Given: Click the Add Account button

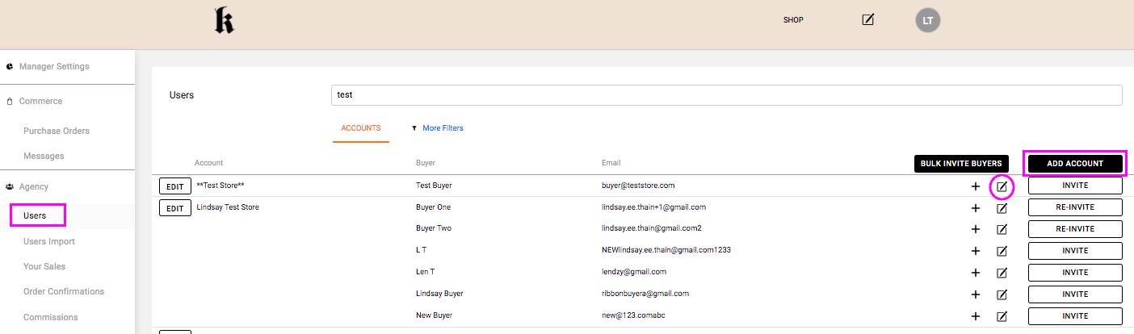Looking at the screenshot, I should 1074,164.
